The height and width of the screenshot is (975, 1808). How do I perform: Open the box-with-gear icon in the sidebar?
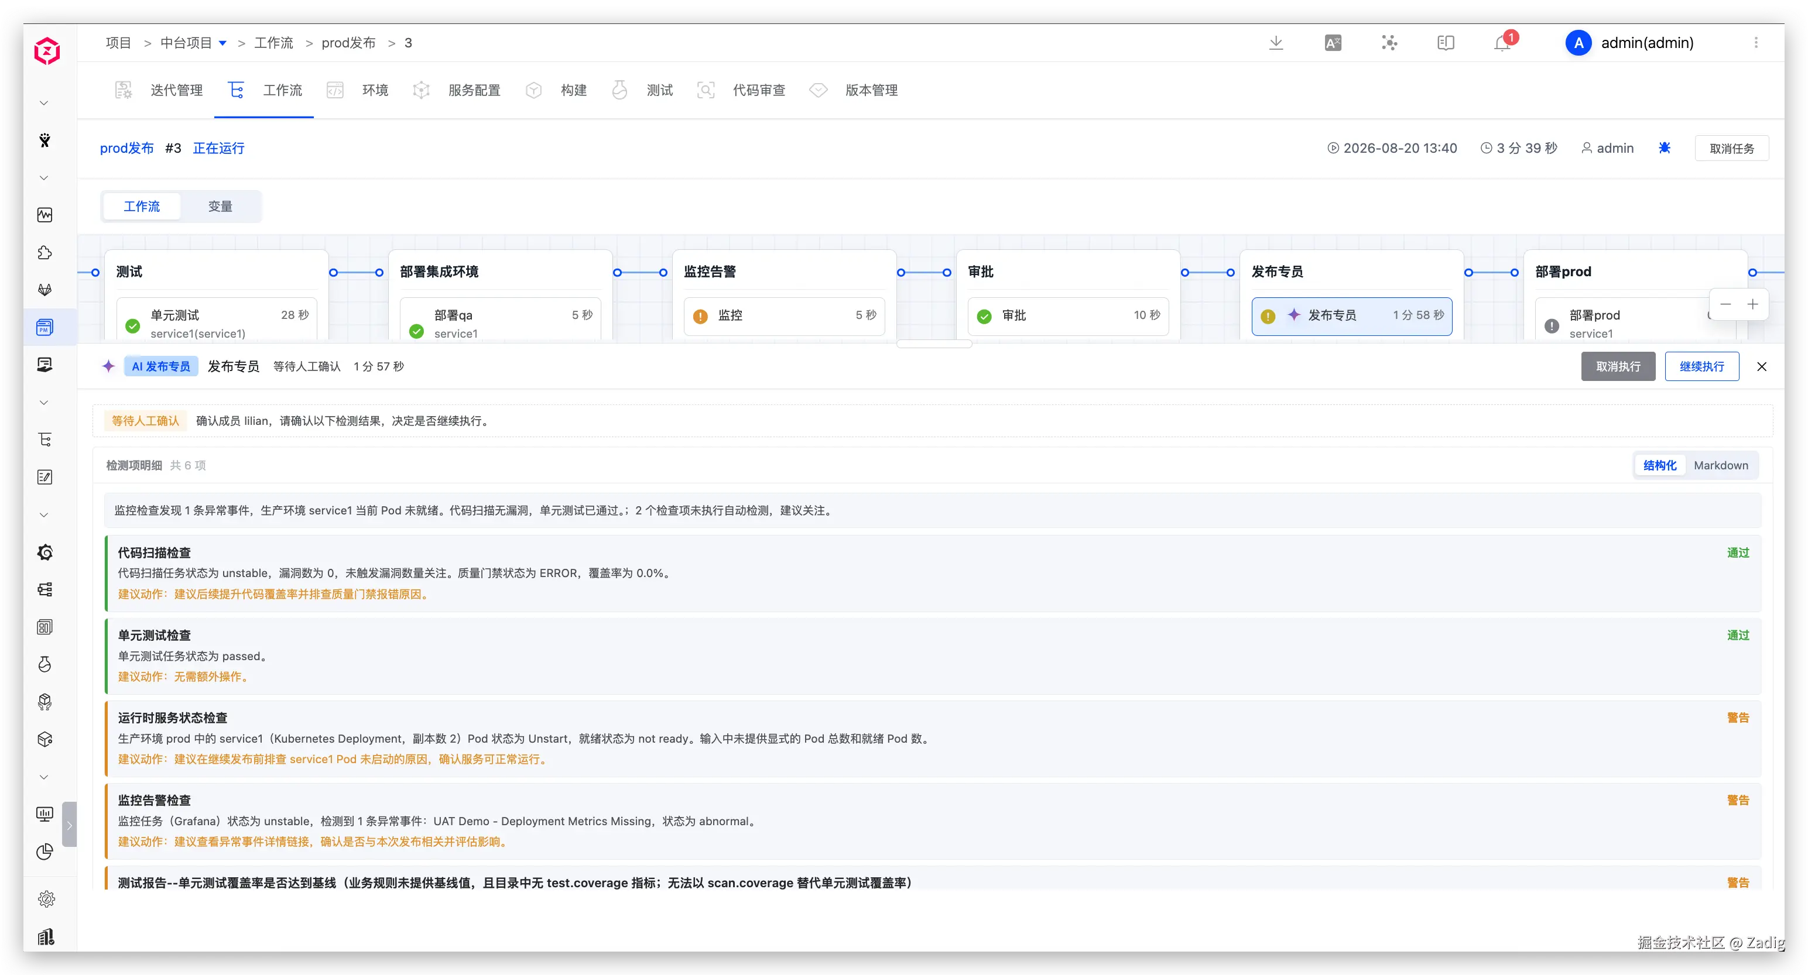(x=45, y=739)
